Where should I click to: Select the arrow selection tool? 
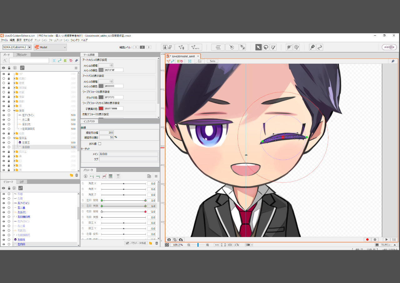tap(258, 47)
